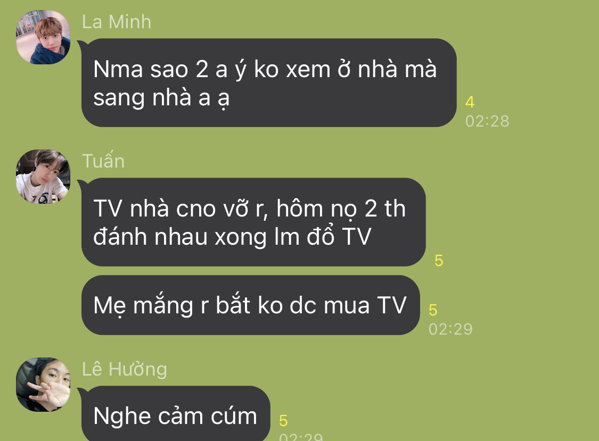
Task: Tap read count 5 beside 'Nghe cảm cúm'
Action: pos(283,421)
